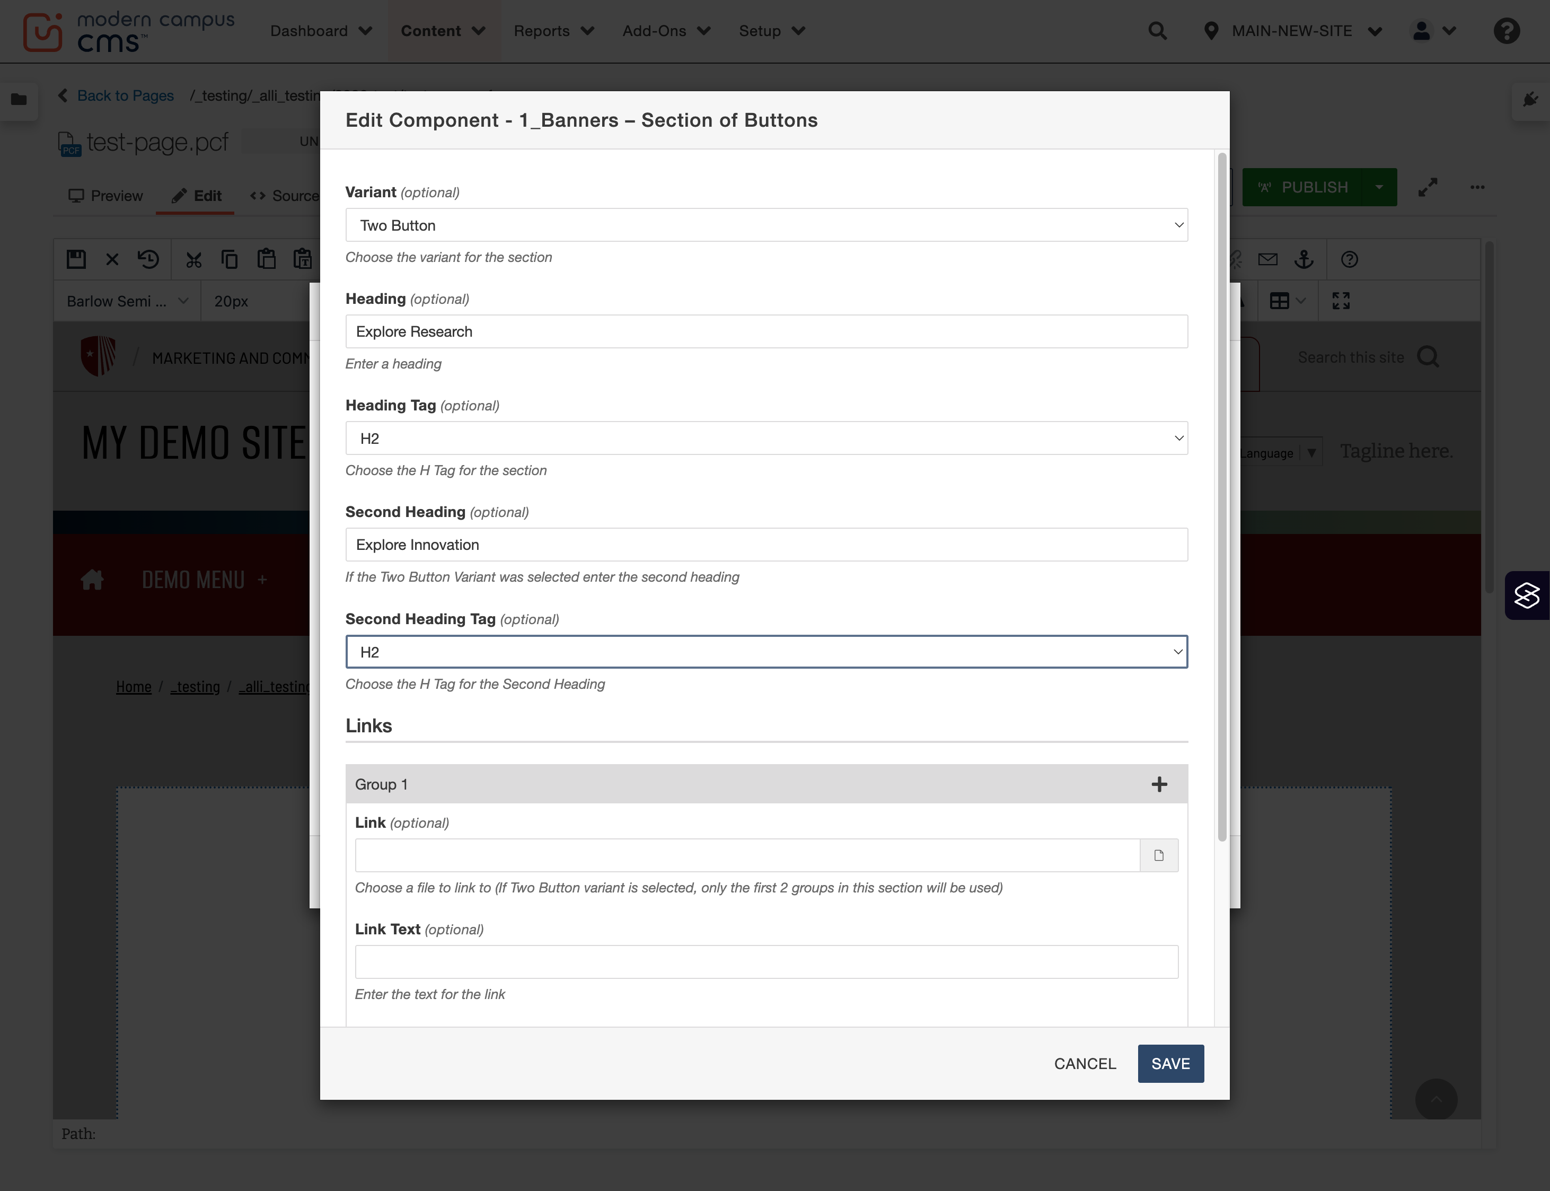The height and width of the screenshot is (1191, 1550).
Task: Open the Dashboard menu
Action: (x=321, y=31)
